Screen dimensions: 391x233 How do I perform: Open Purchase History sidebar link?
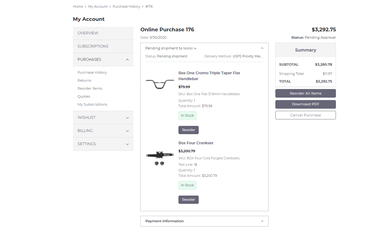(92, 72)
